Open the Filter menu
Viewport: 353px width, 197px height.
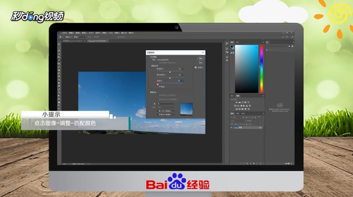point(104,33)
